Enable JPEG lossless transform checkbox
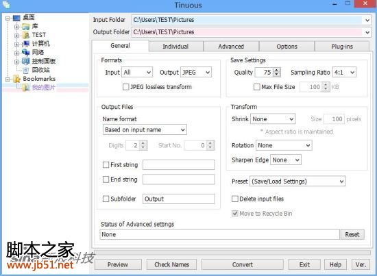 125,87
